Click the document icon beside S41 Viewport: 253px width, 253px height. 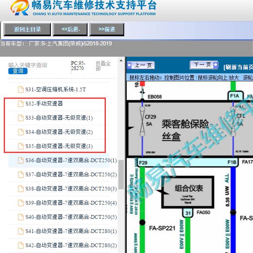(x=21, y=231)
